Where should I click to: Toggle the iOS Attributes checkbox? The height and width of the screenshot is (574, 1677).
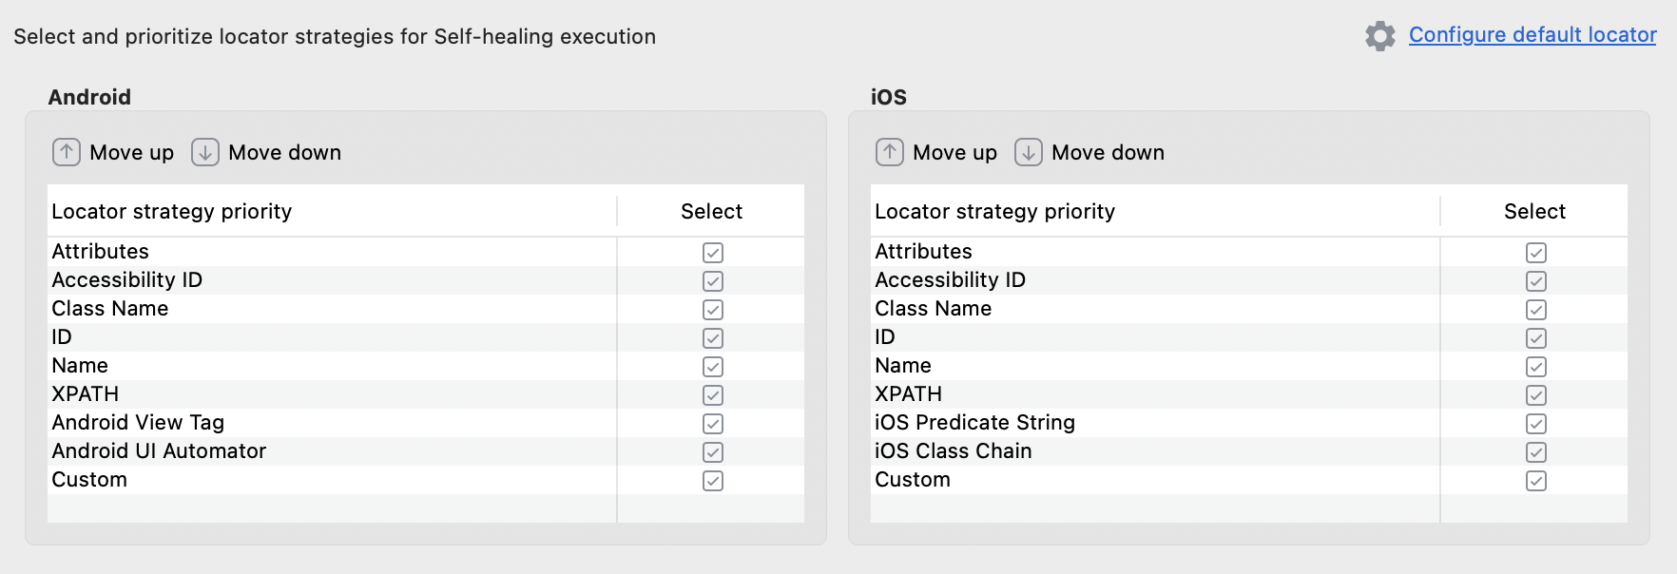[1536, 253]
